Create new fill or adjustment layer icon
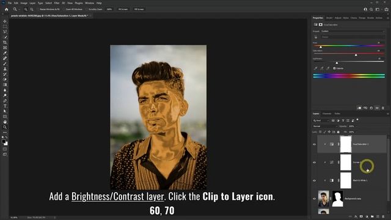This screenshot has width=391, height=220. (367, 217)
